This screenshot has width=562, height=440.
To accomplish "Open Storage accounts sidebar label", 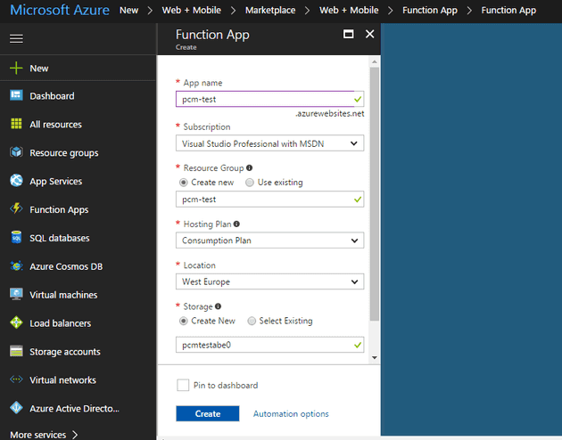I will pyautogui.click(x=65, y=352).
